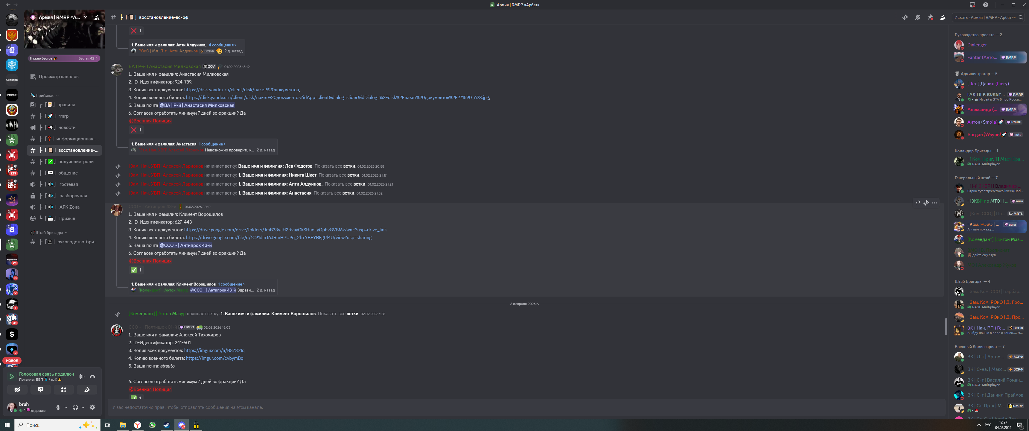Toggle channel notification bell mute

click(917, 18)
